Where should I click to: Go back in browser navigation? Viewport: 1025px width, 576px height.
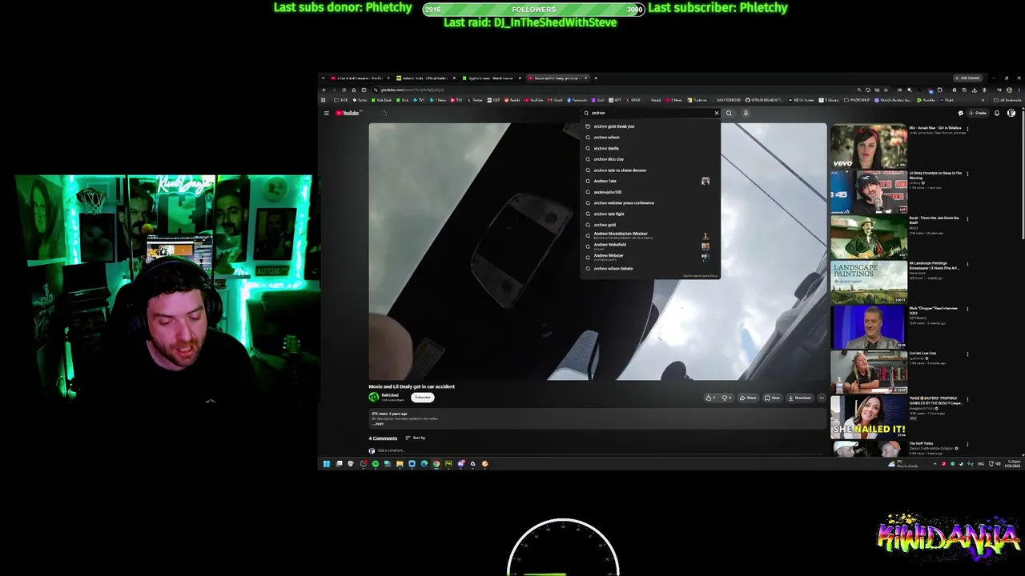pyautogui.click(x=324, y=90)
